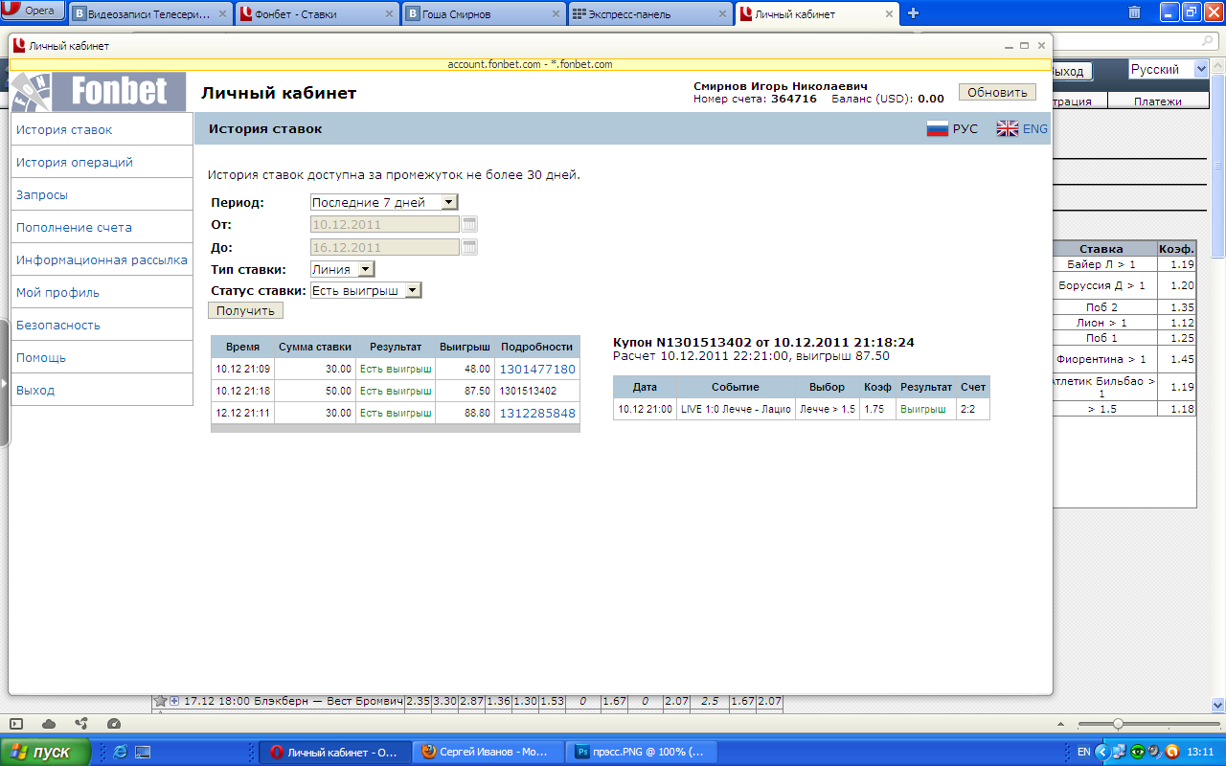Adjust the page zoom slider
The height and width of the screenshot is (766, 1226).
(x=1117, y=724)
